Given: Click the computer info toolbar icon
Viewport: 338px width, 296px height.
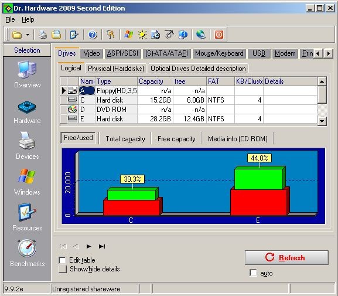Looking at the screenshot, I should (x=183, y=35).
